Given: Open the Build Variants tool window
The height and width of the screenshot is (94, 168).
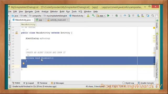Looking at the screenshot, I should tap(9, 71).
